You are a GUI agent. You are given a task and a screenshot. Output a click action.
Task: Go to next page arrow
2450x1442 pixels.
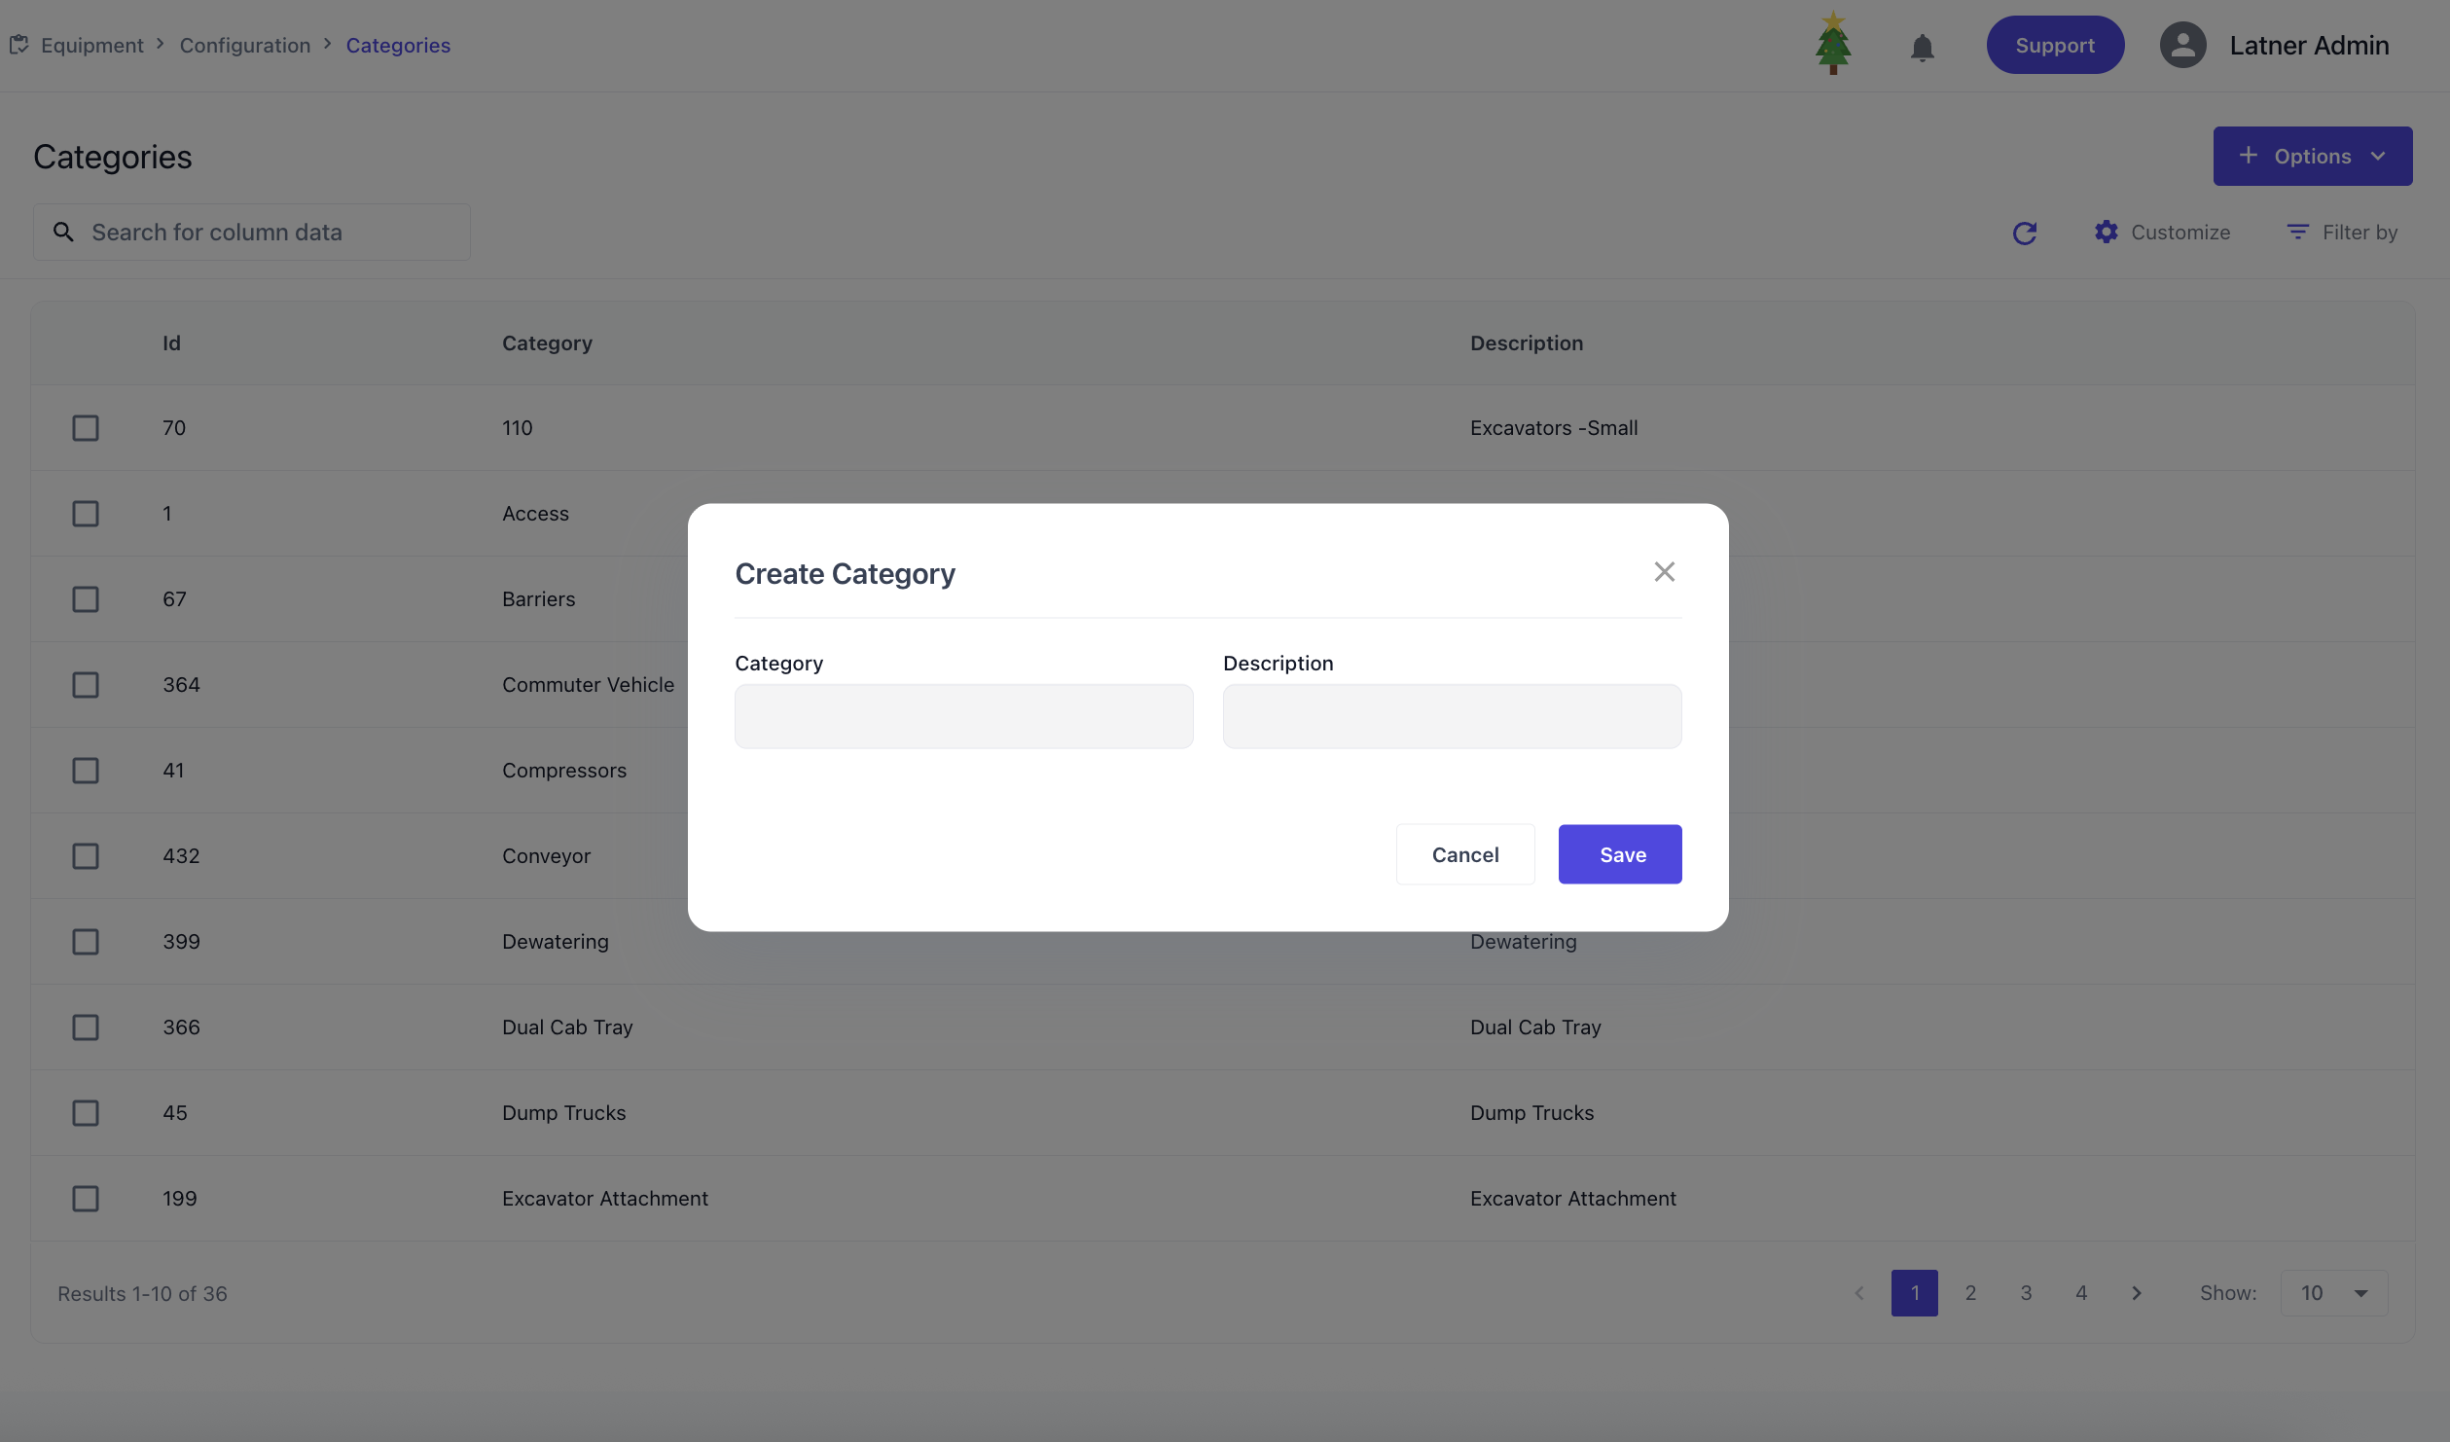(x=2137, y=1293)
